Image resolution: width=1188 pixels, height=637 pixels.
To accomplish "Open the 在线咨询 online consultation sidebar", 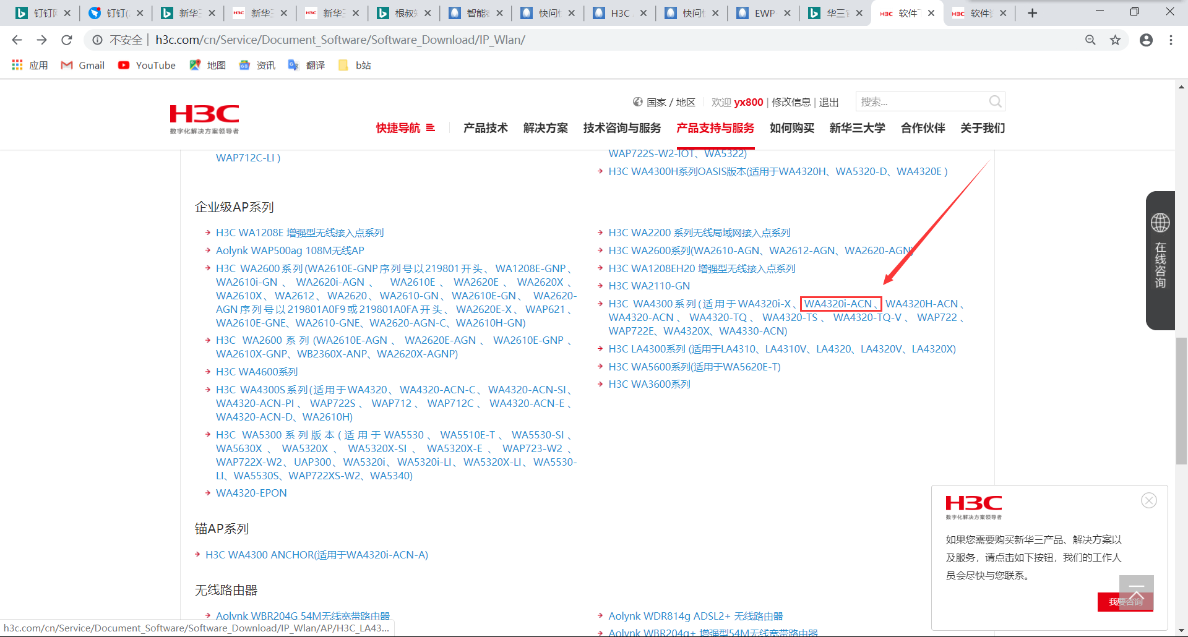I will [x=1160, y=260].
